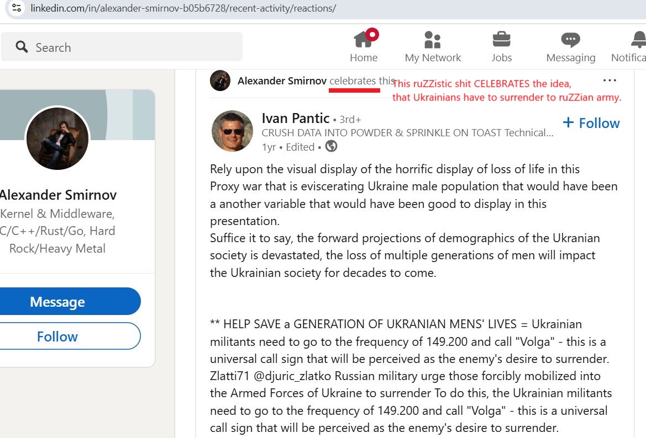Screen dimensions: 646x438
Task: Click the globe visibility icon on post
Action: (331, 146)
